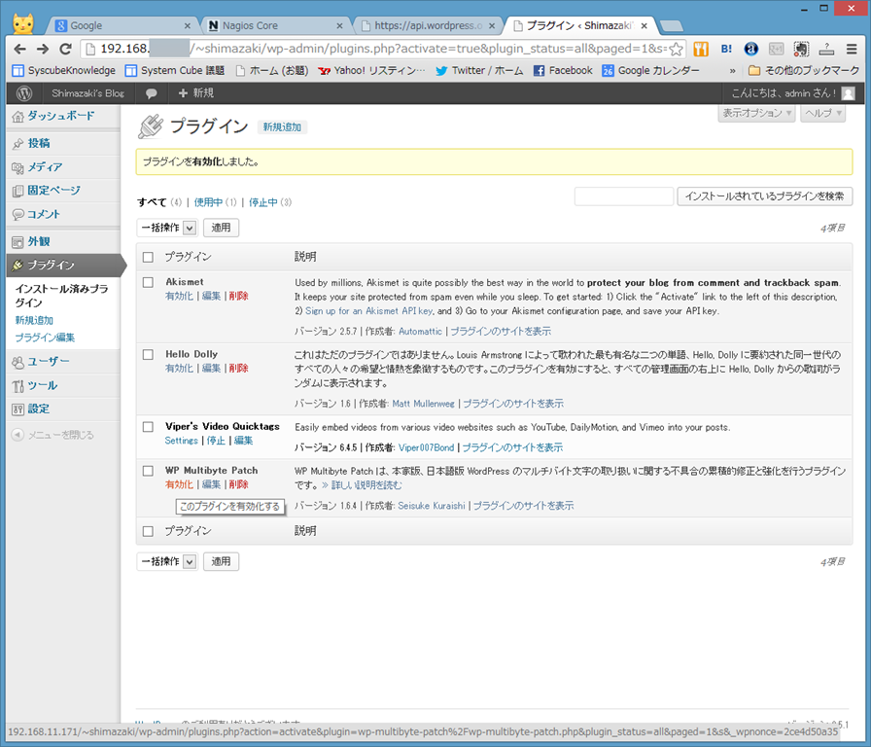Open the ホーム (お題) bookmark
The width and height of the screenshot is (871, 747).
click(272, 71)
